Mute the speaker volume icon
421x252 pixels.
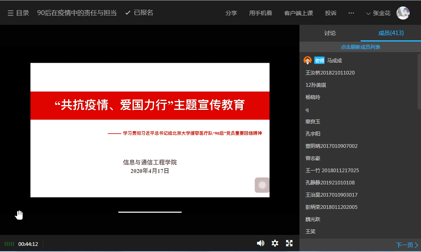coord(260,243)
